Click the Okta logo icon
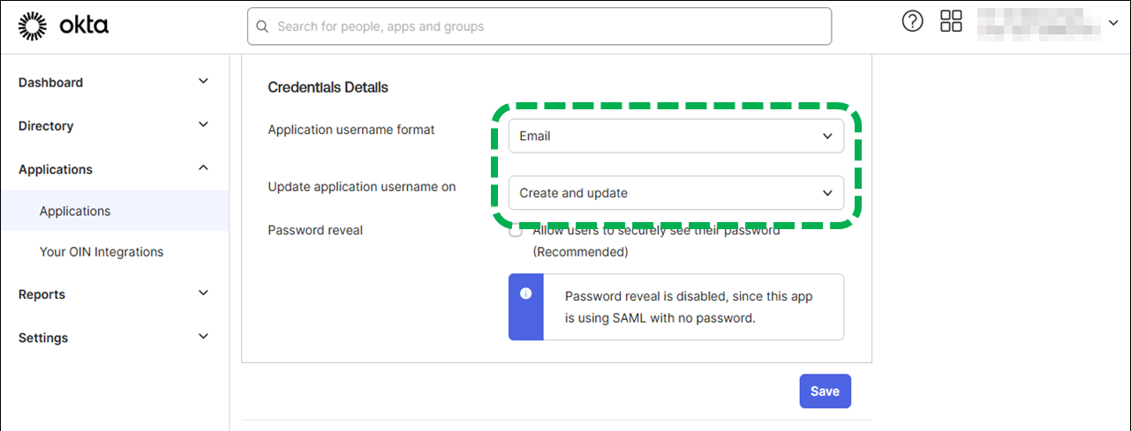The height and width of the screenshot is (431, 1131). 33,26
